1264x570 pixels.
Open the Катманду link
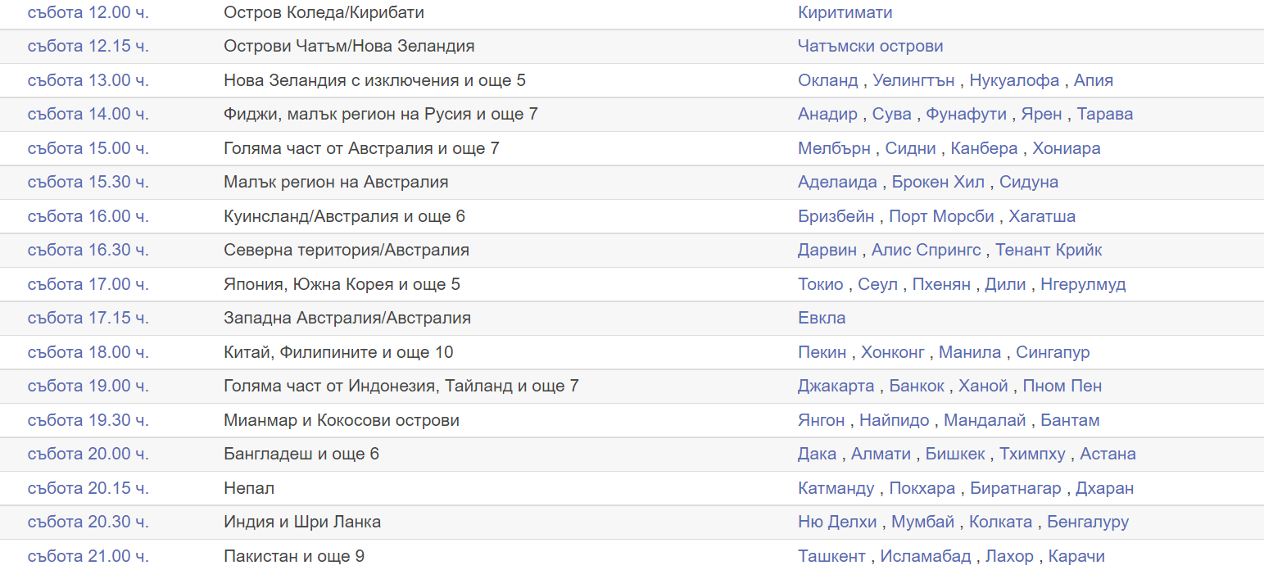[836, 489]
